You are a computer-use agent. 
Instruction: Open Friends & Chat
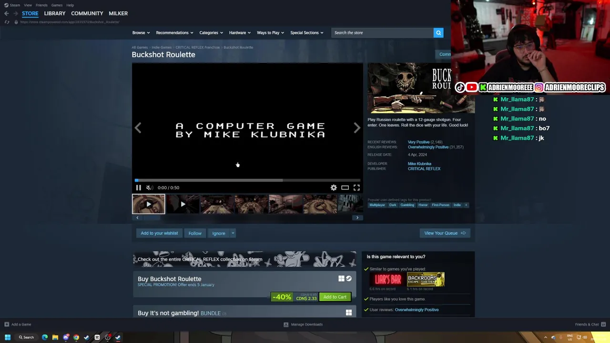(x=590, y=324)
